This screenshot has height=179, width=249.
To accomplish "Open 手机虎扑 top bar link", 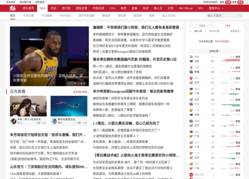I will (11, 2).
